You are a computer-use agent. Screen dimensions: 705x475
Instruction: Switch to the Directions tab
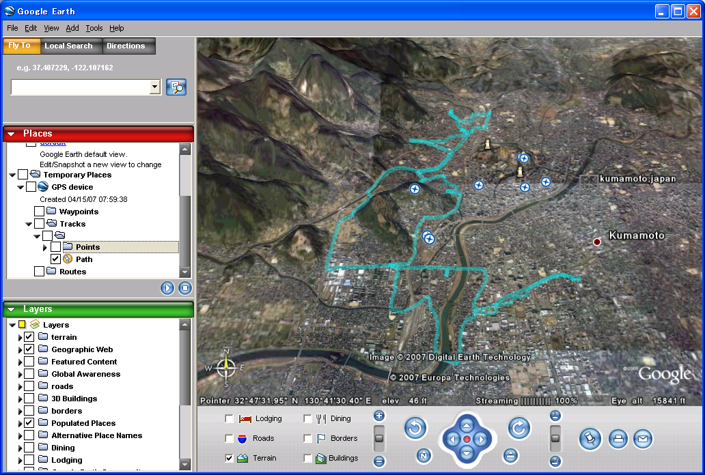pos(126,46)
